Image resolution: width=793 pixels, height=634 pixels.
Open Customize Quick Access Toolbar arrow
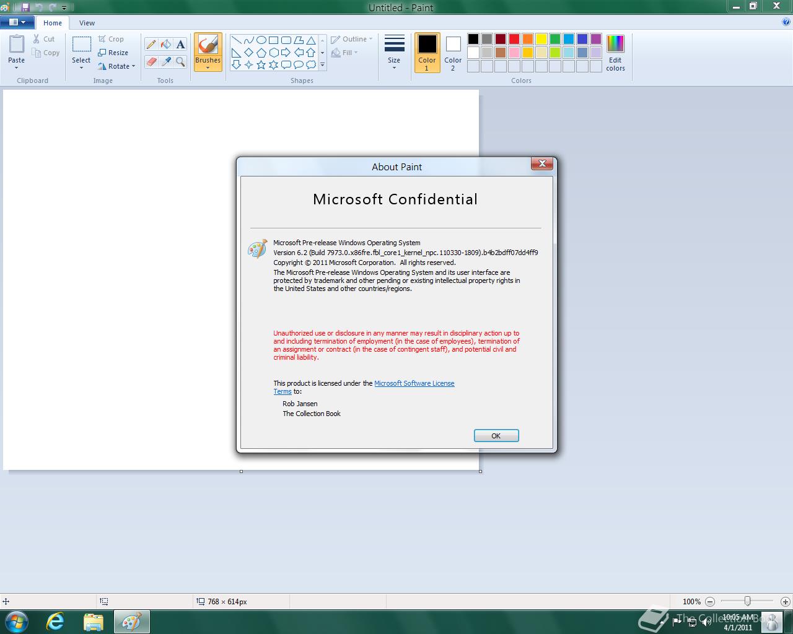[64, 8]
